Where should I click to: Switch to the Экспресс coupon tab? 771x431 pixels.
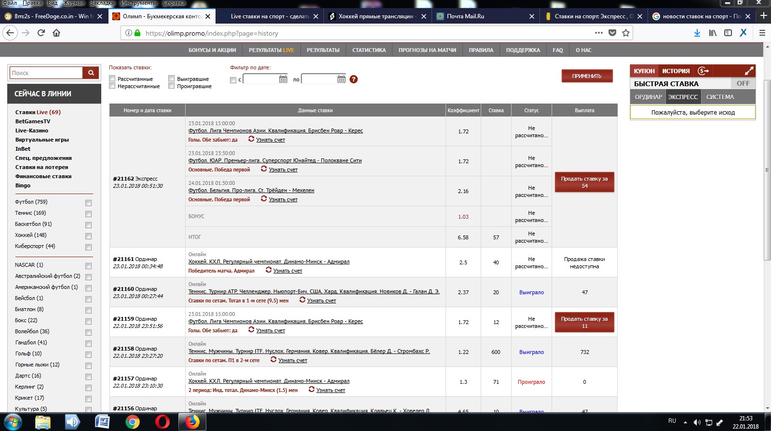point(683,97)
